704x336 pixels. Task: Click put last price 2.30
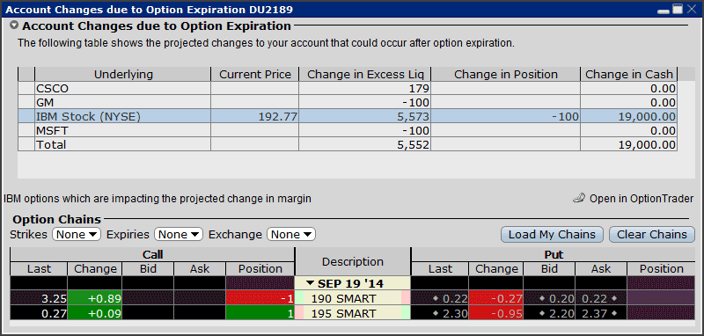pos(439,313)
